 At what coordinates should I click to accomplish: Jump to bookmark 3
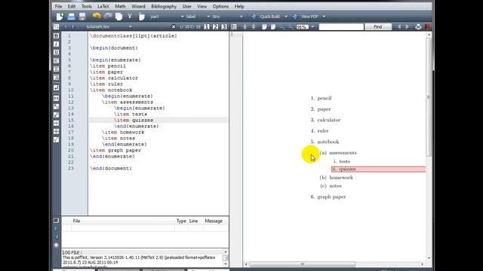pyautogui.click(x=224, y=27)
